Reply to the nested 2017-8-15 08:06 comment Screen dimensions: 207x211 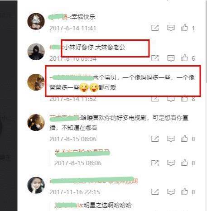(171, 163)
